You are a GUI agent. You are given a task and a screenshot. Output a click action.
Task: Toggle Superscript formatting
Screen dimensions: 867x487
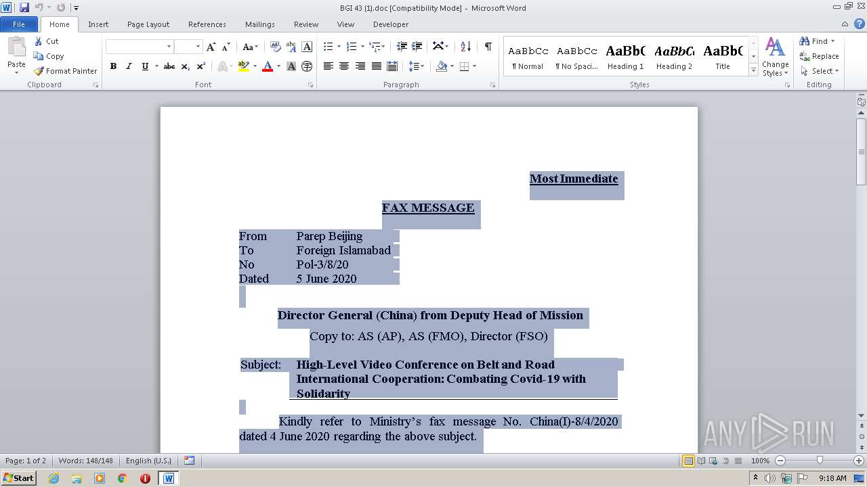201,66
